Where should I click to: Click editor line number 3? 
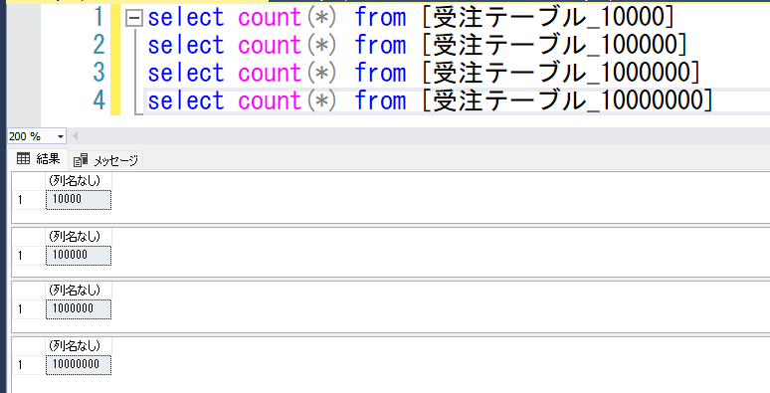tap(98, 73)
